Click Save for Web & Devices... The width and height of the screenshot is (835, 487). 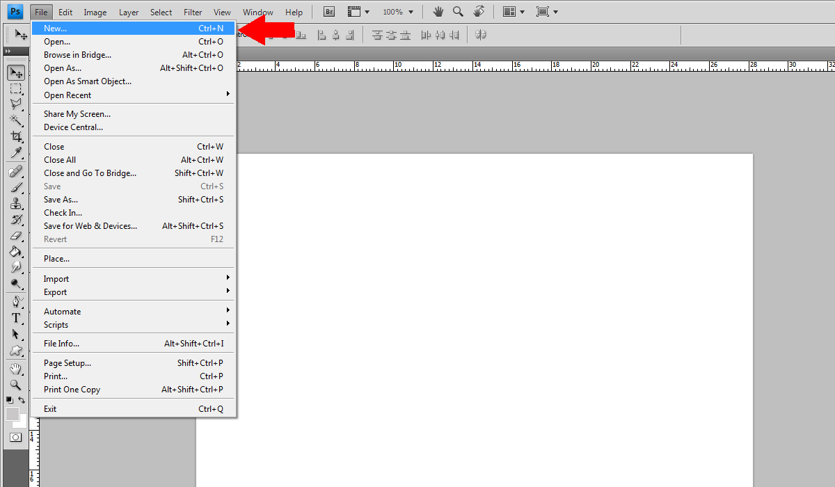click(x=90, y=226)
